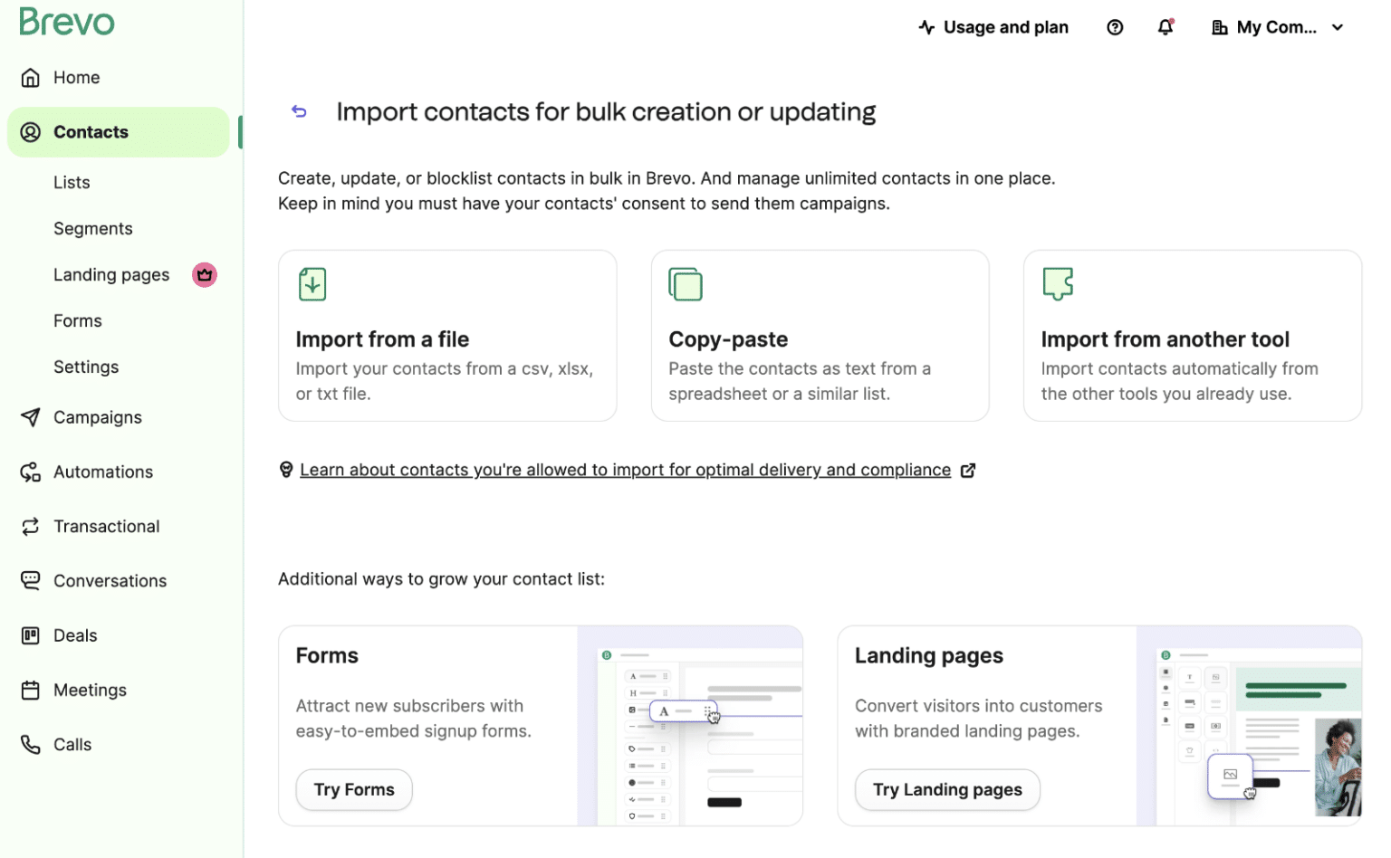
Task: Go to Home in the sidebar
Action: 76,78
